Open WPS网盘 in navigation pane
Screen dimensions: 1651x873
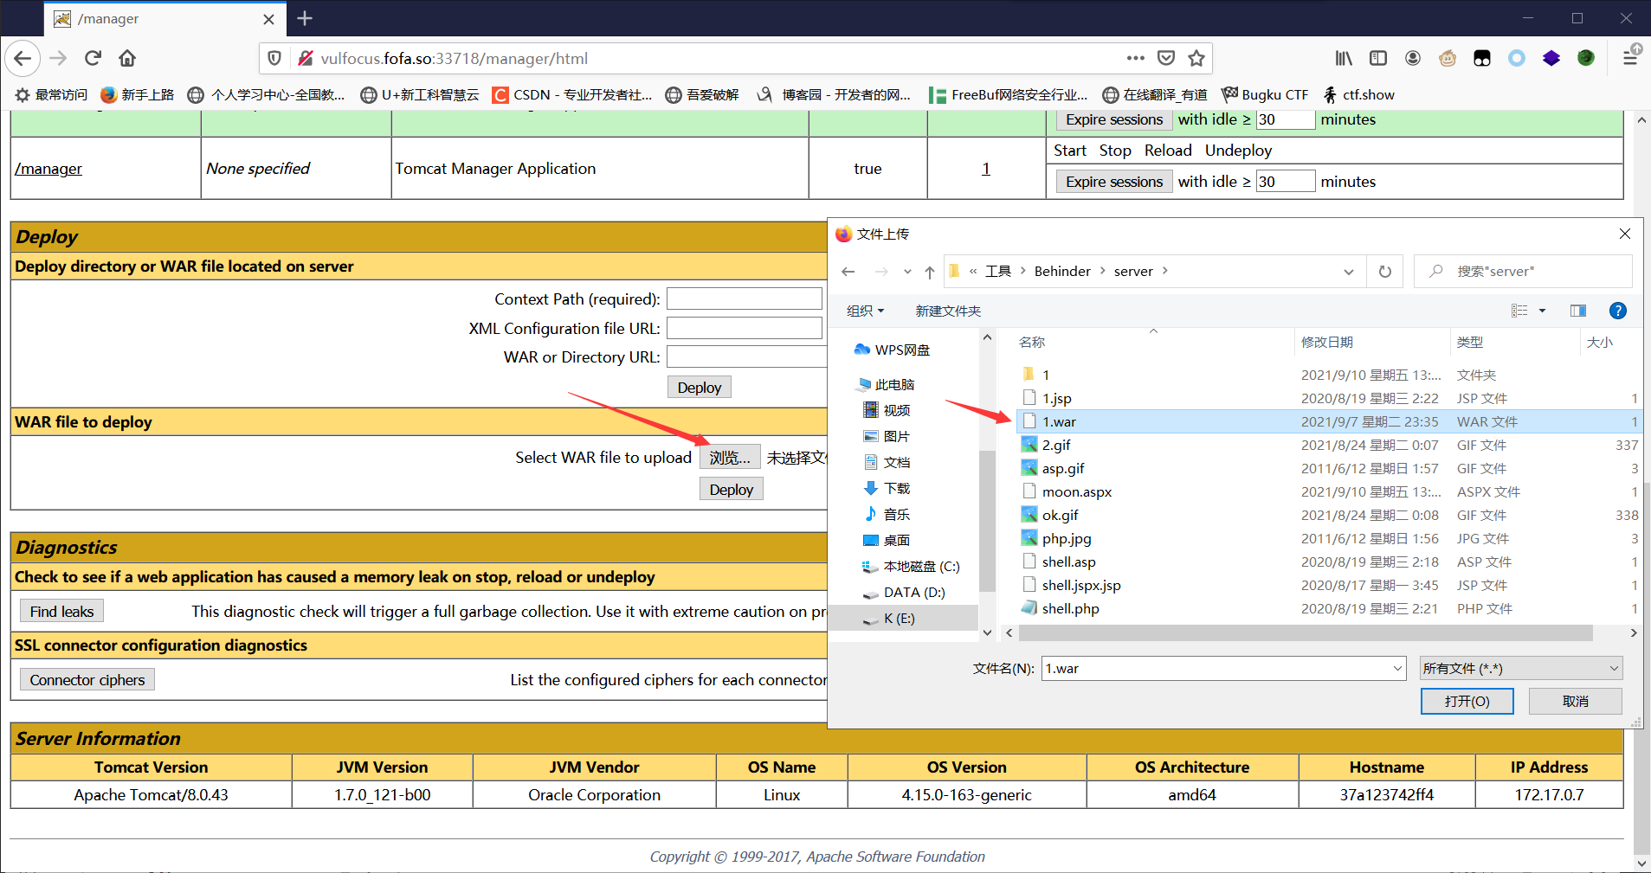click(x=901, y=350)
